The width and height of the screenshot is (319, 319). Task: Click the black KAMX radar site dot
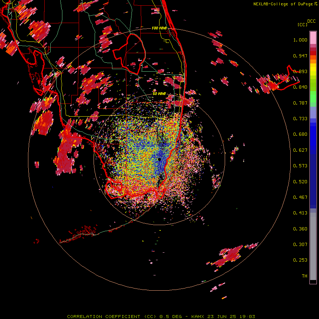[x=159, y=159]
